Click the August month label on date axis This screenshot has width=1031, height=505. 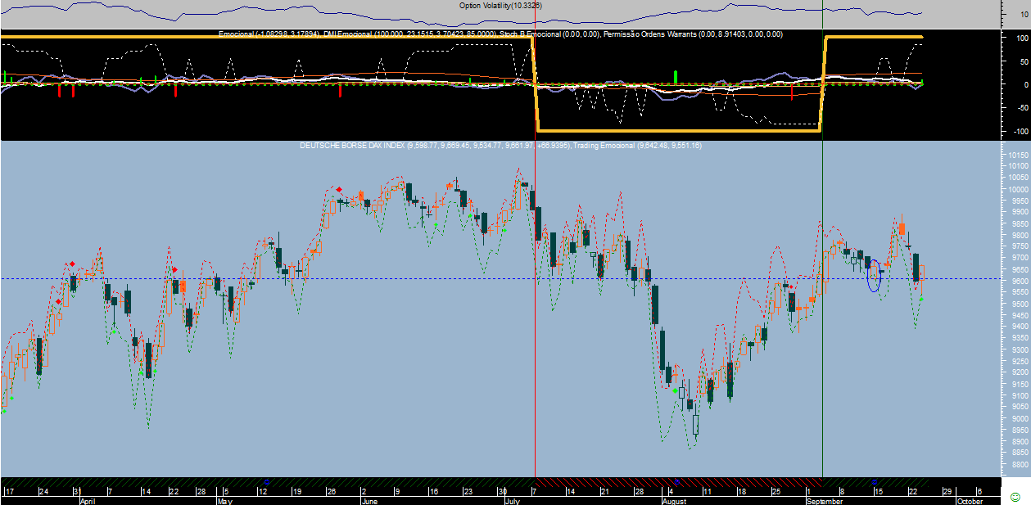(674, 500)
